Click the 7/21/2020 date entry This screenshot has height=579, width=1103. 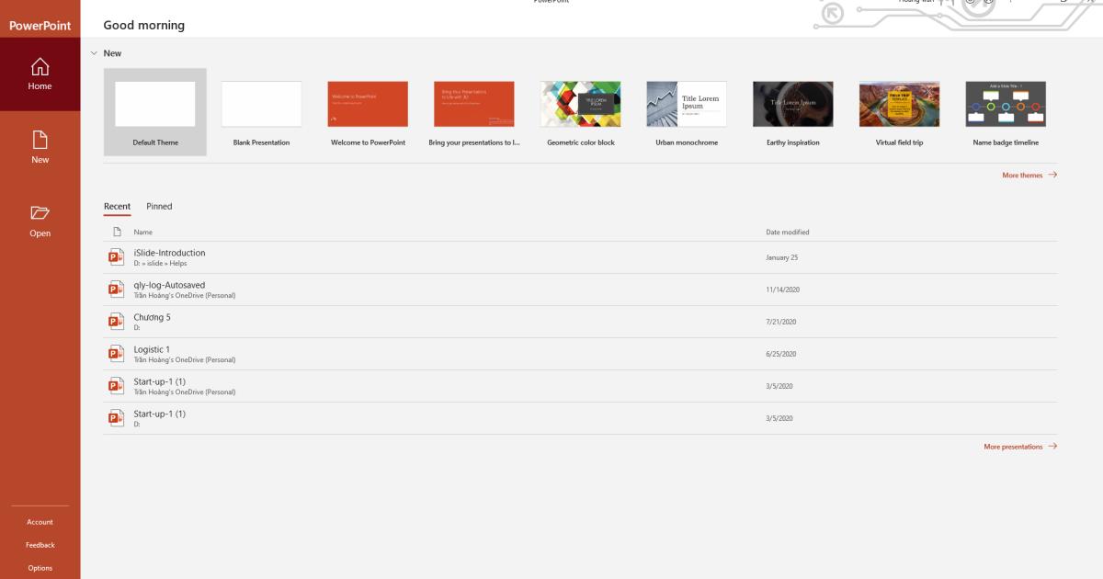click(781, 322)
